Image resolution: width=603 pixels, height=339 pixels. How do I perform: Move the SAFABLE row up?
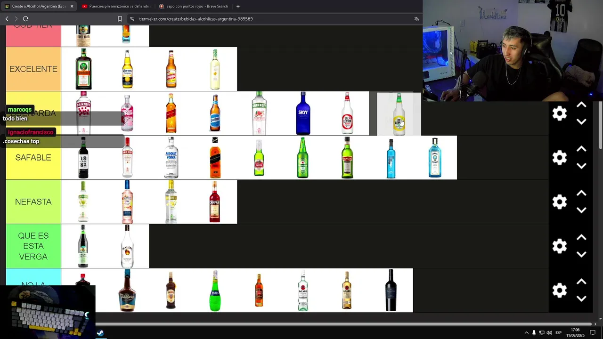pos(581,149)
